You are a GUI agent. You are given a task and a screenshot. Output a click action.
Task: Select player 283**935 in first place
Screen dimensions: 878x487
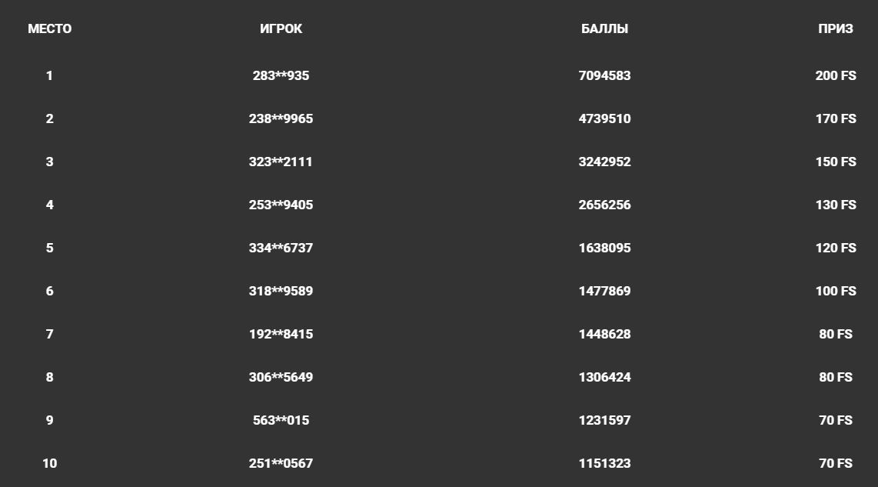tap(281, 76)
